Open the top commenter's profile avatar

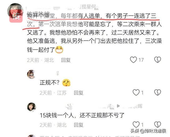(15, 11)
